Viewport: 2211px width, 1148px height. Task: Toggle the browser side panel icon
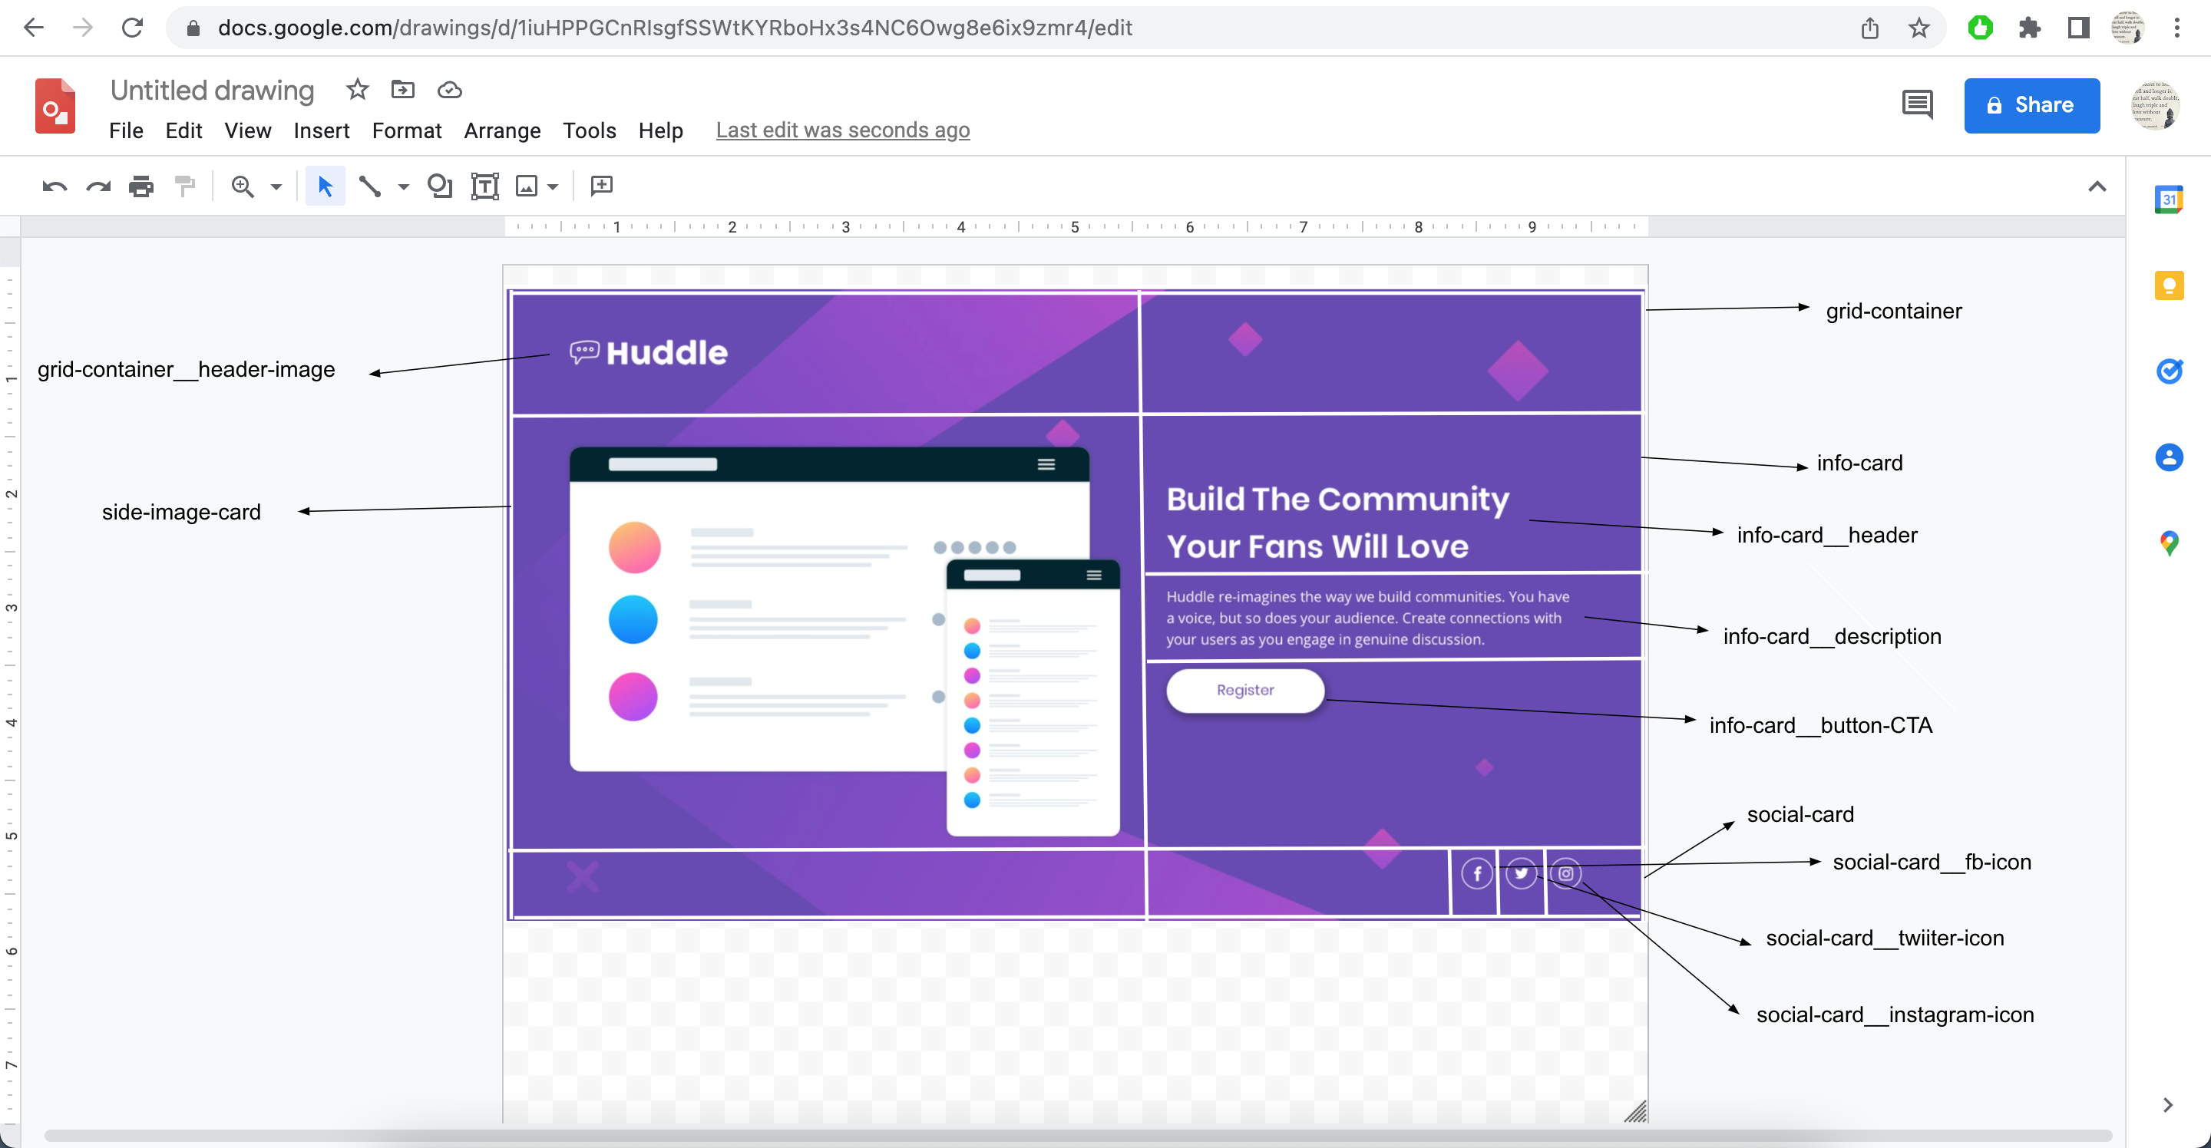pos(2078,28)
